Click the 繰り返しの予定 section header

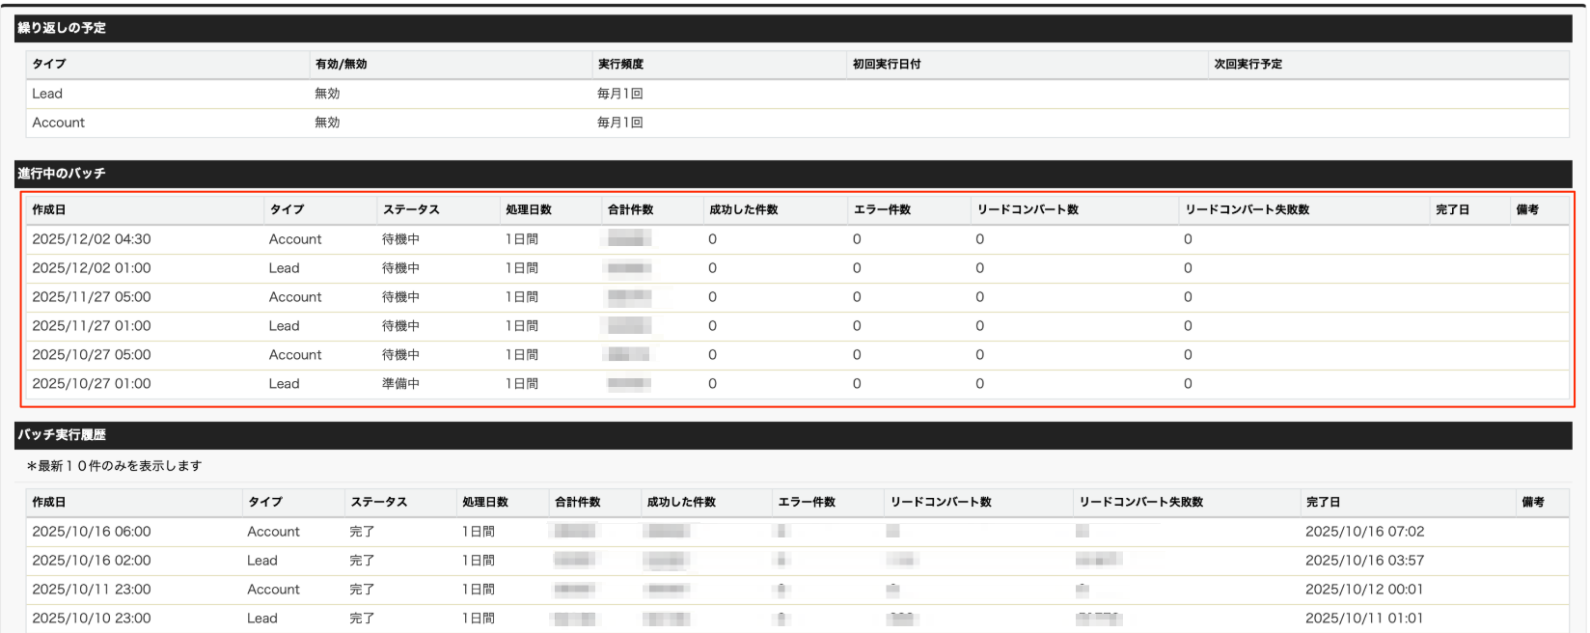[x=62, y=28]
